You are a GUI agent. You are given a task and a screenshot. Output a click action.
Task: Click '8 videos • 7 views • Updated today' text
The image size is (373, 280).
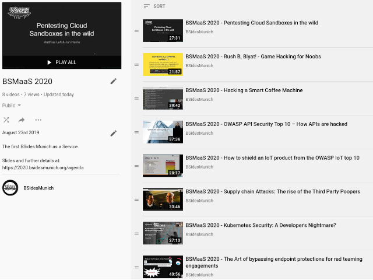38,94
